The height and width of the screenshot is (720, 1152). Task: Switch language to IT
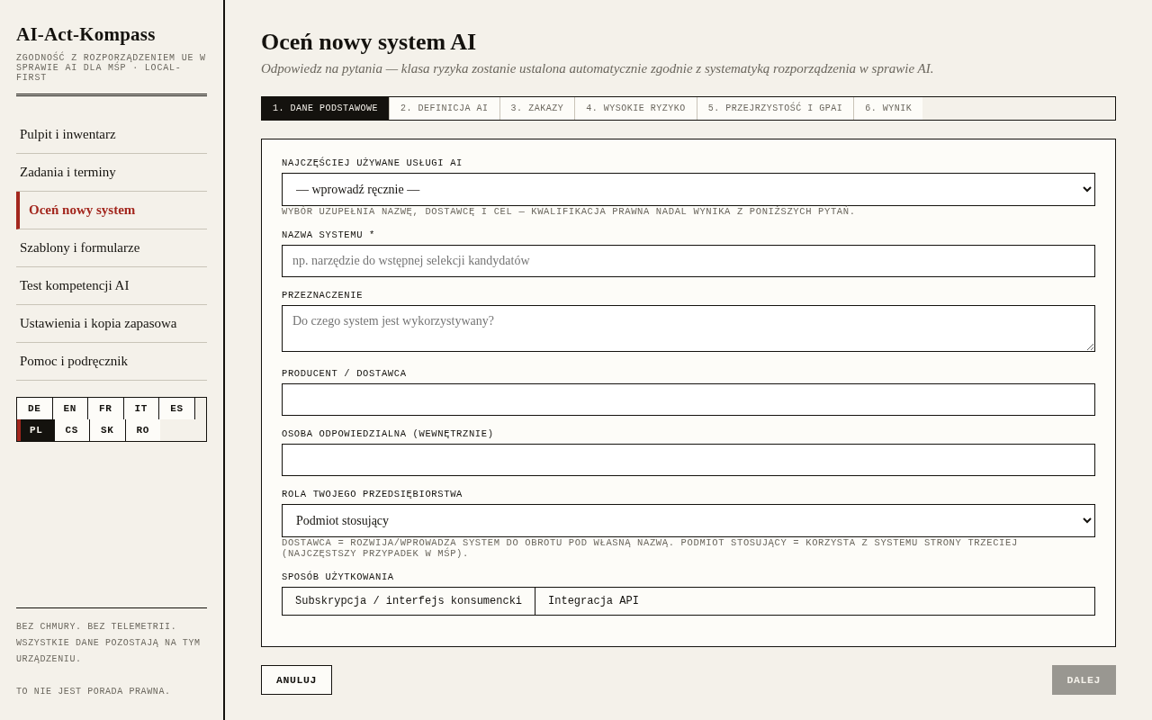(x=141, y=409)
